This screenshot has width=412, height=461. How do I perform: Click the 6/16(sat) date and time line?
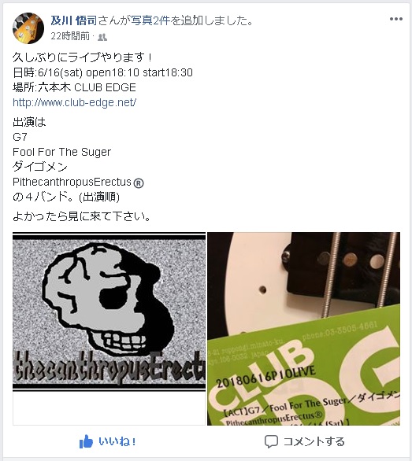click(102, 72)
